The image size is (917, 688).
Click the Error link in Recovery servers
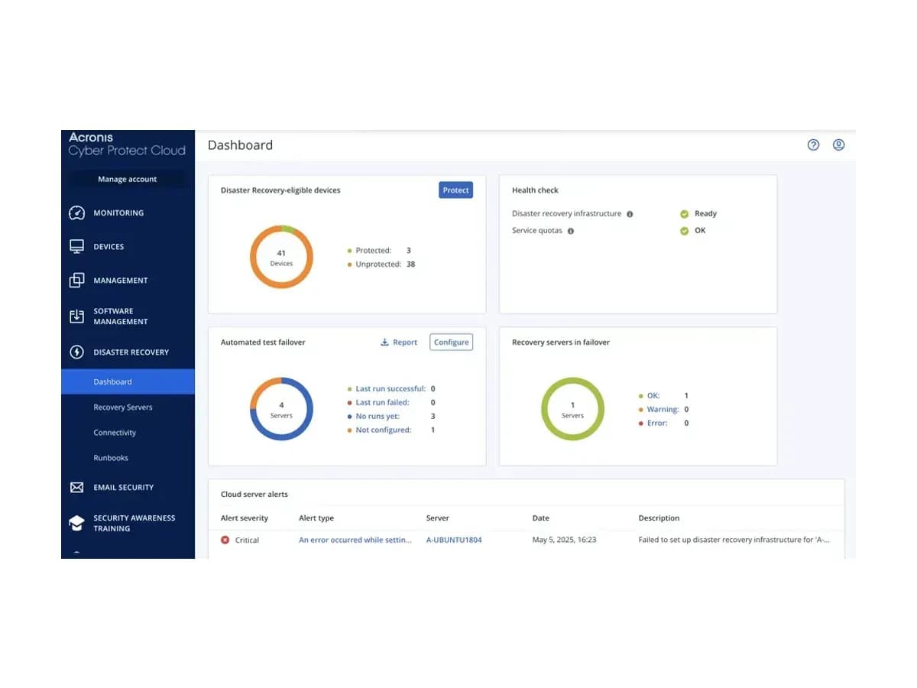pyautogui.click(x=657, y=424)
